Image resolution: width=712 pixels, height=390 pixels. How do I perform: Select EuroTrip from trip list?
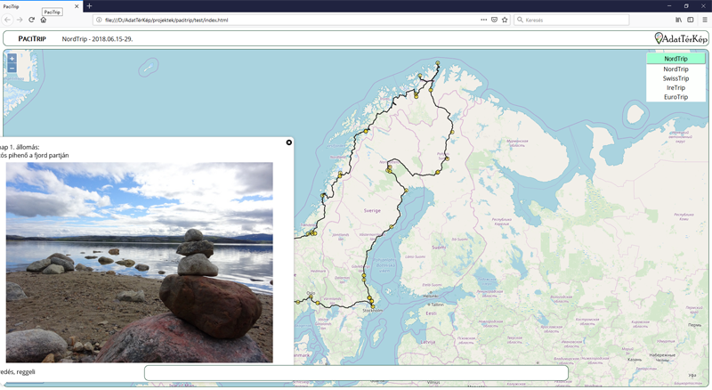point(676,97)
